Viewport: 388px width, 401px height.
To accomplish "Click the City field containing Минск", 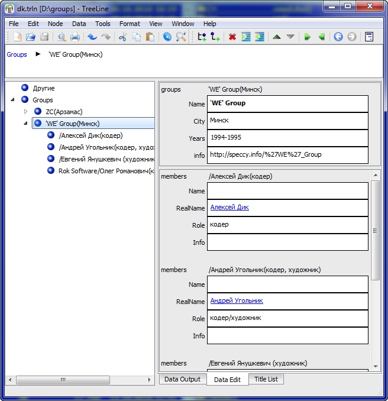I will click(x=288, y=121).
